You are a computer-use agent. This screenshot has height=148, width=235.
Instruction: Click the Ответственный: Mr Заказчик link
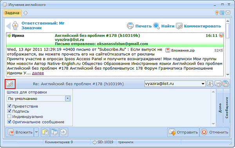pyautogui.click(x=43, y=25)
